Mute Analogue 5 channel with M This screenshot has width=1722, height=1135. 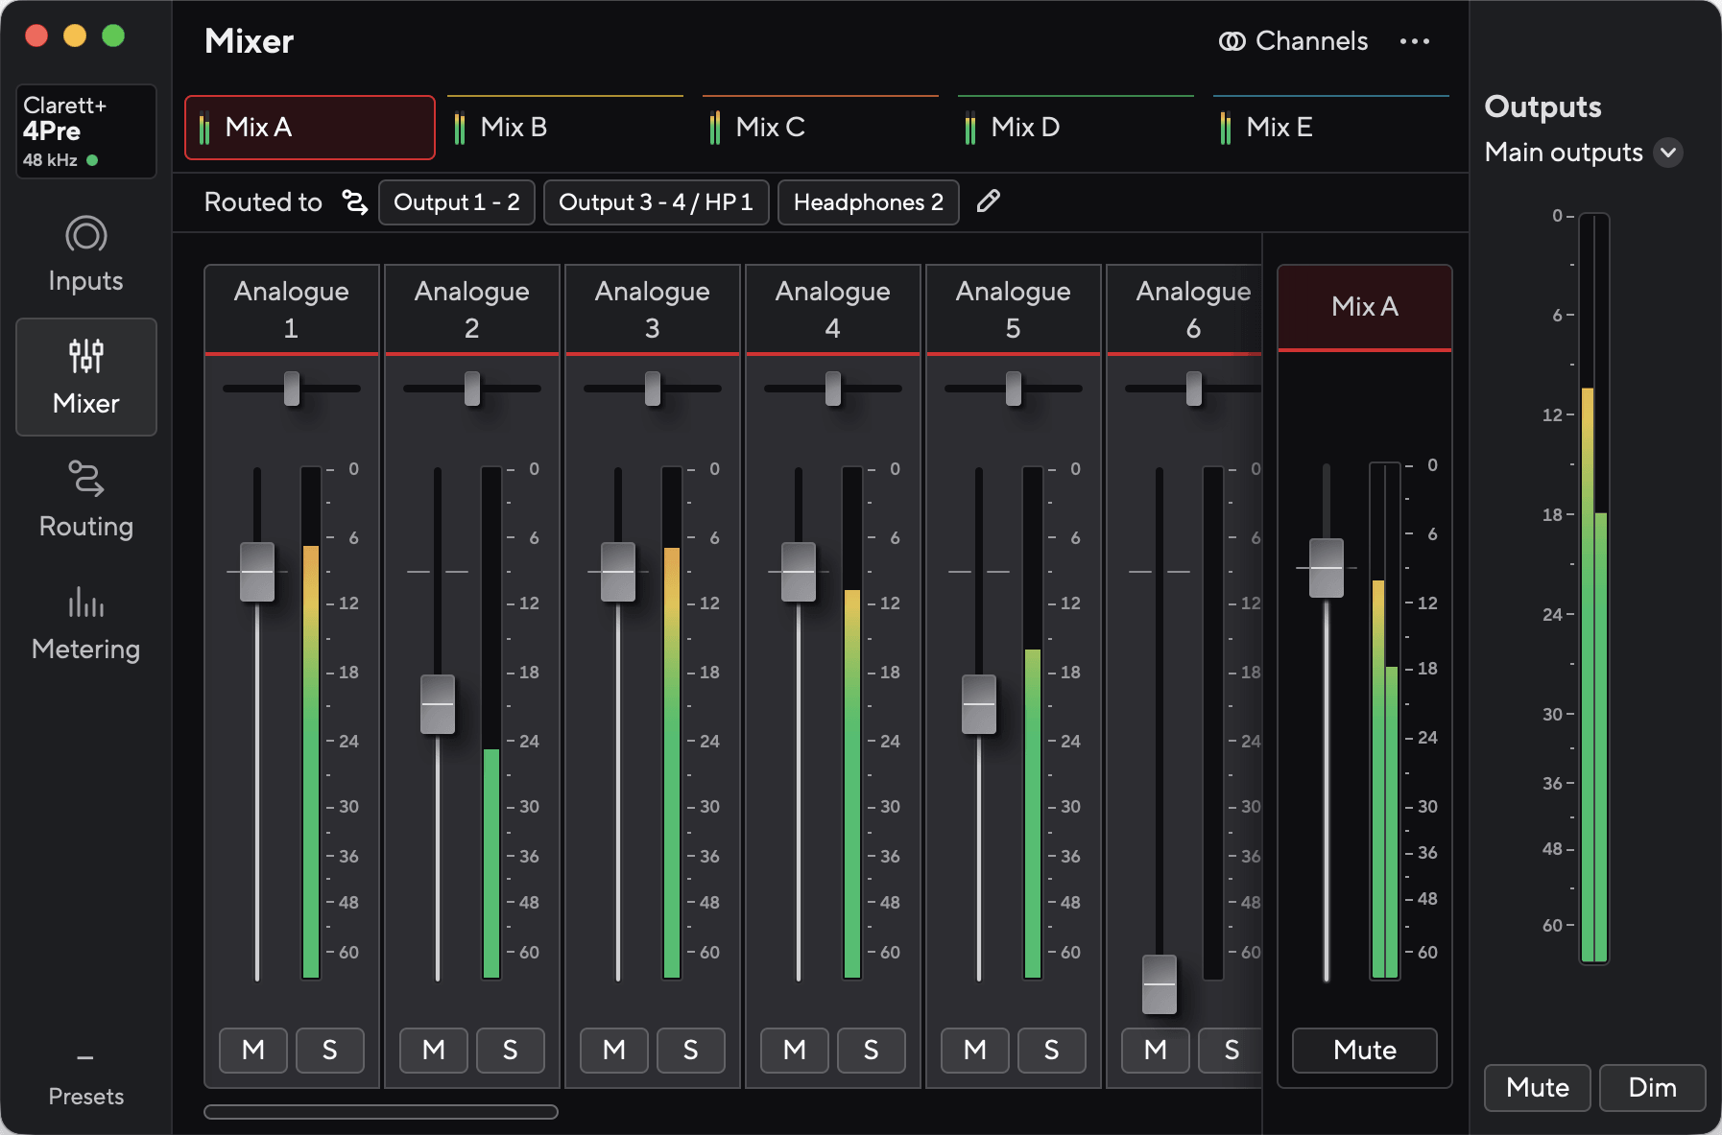(x=975, y=1050)
